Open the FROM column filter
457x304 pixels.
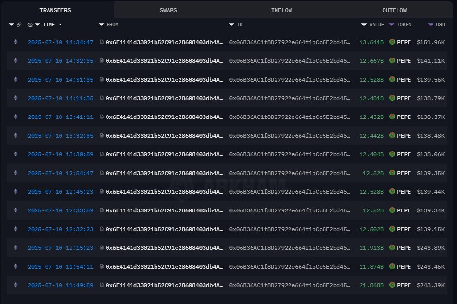[101, 25]
